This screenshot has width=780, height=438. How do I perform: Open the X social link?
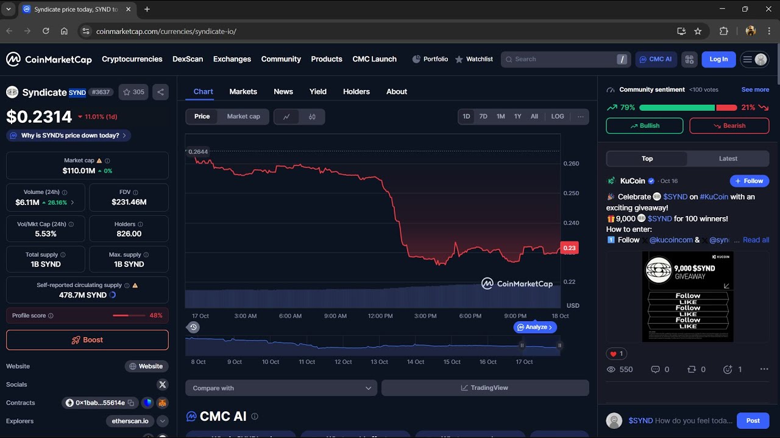click(162, 384)
